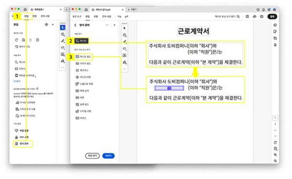
Task: Delete page trash icon in the Edit panel
Action: click(30, 40)
